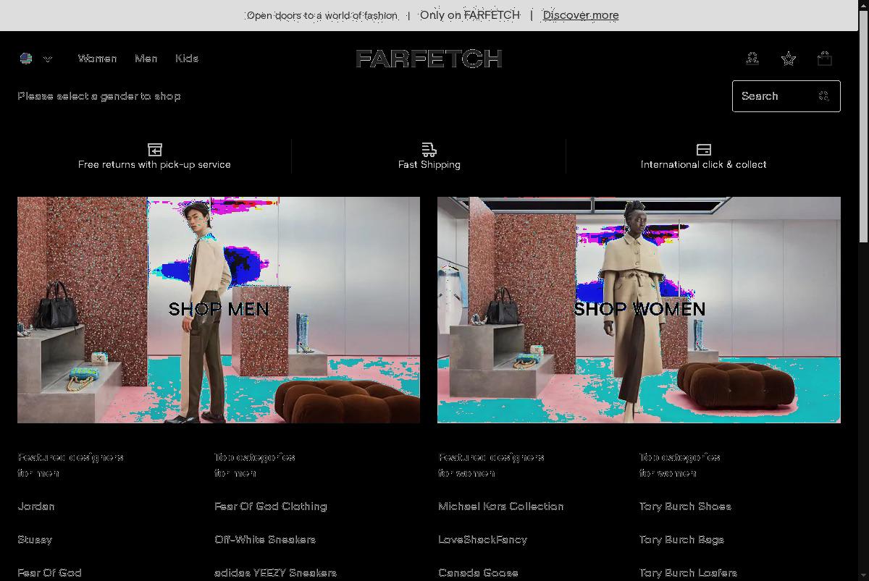The height and width of the screenshot is (581, 869).
Task: Go to FARFETCH home logo
Action: (x=429, y=59)
